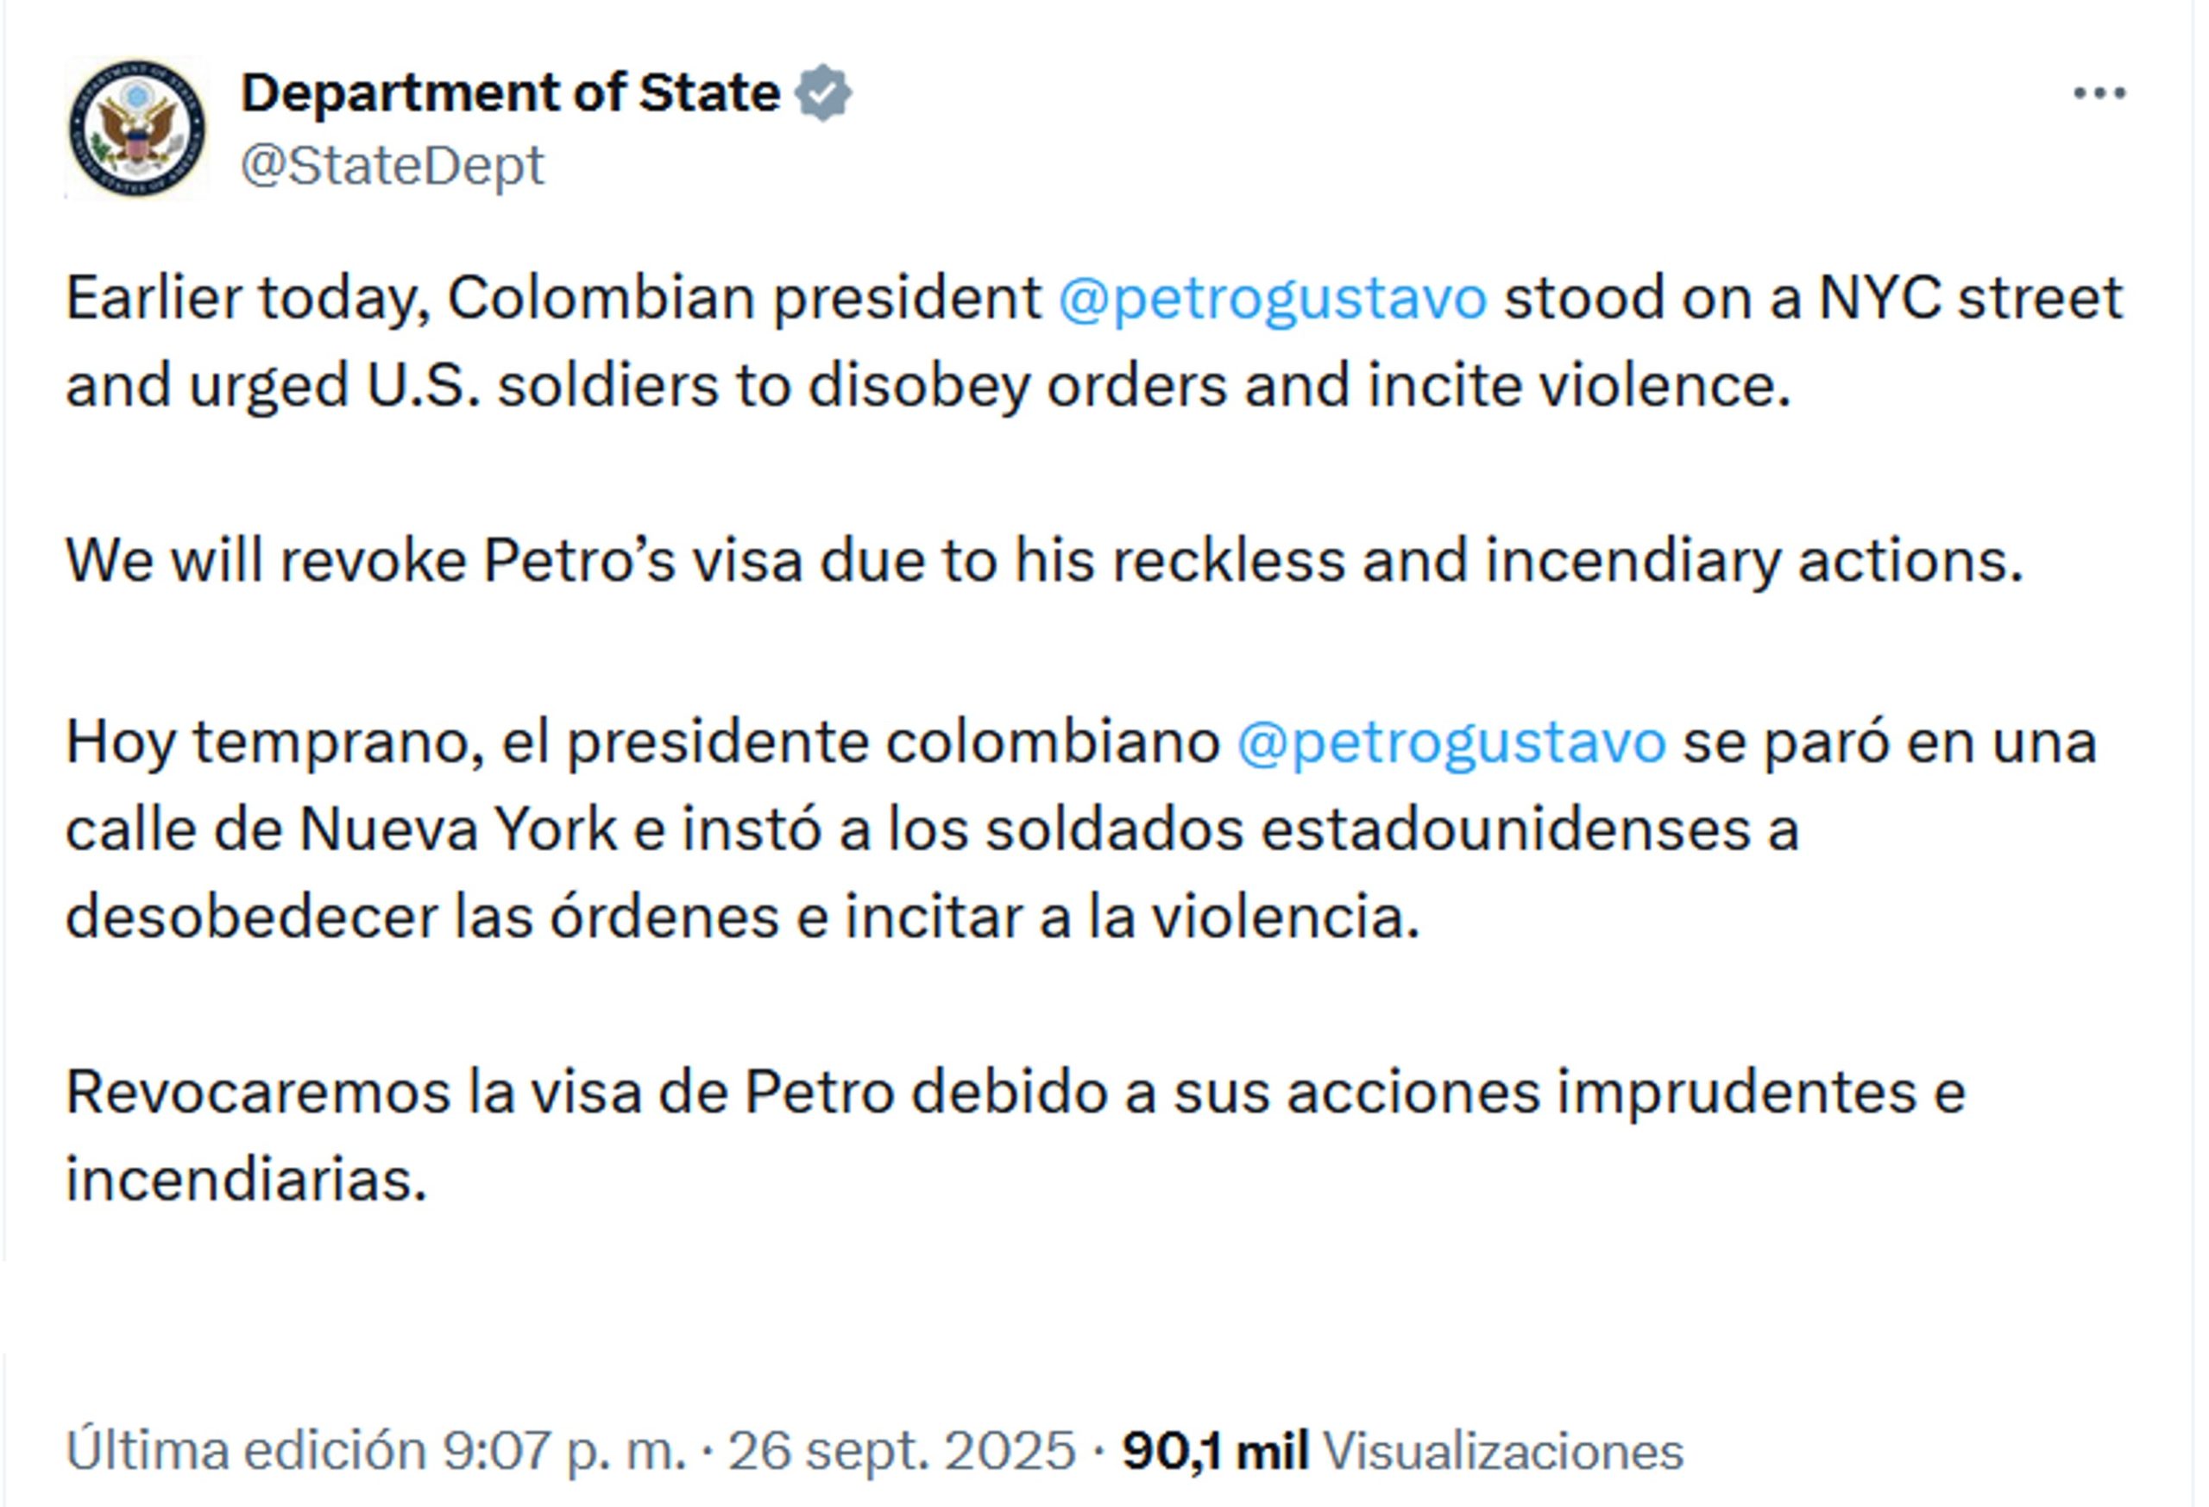Click the bold "90,1 mil" view count
The height and width of the screenshot is (1507, 2209).
1215,1451
